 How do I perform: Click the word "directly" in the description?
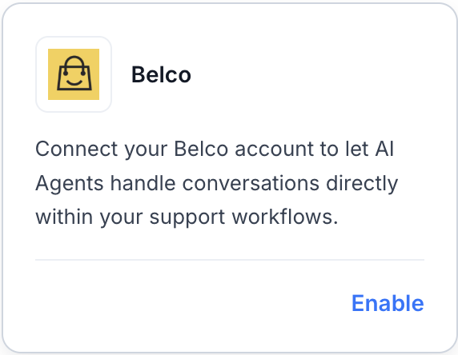362,184
